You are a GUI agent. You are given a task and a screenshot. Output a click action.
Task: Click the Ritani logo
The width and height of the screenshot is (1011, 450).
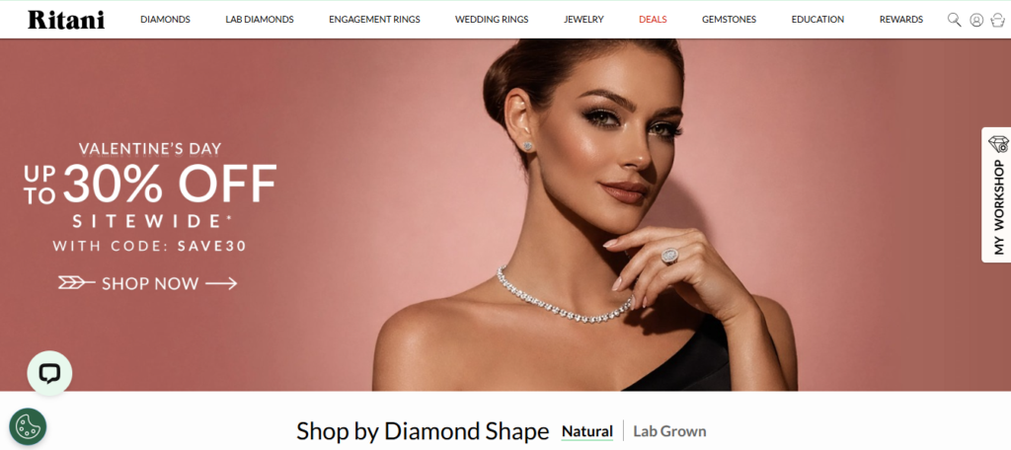coord(66,20)
